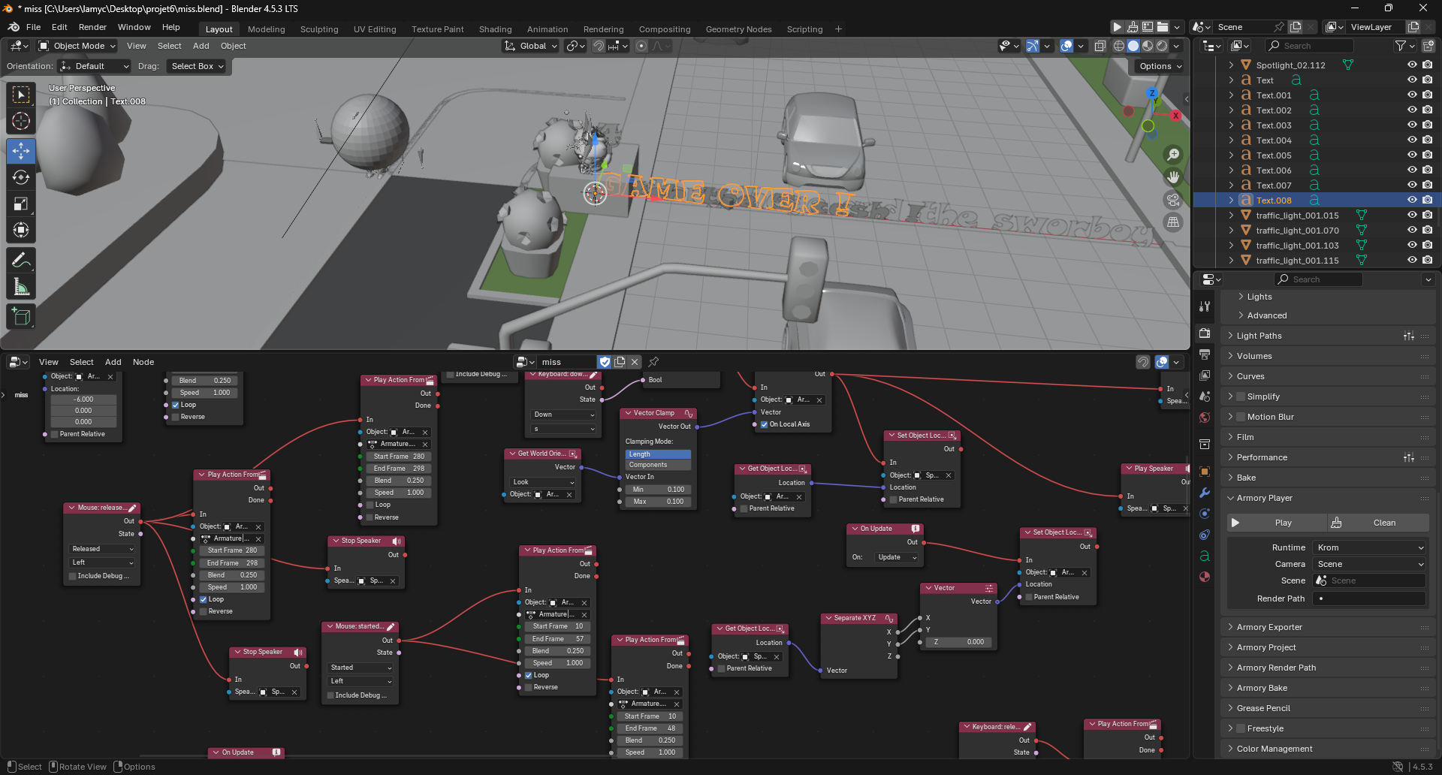Open the Modifiers wrench properties tab
Screen dimensions: 1442x775
[x=1205, y=493]
